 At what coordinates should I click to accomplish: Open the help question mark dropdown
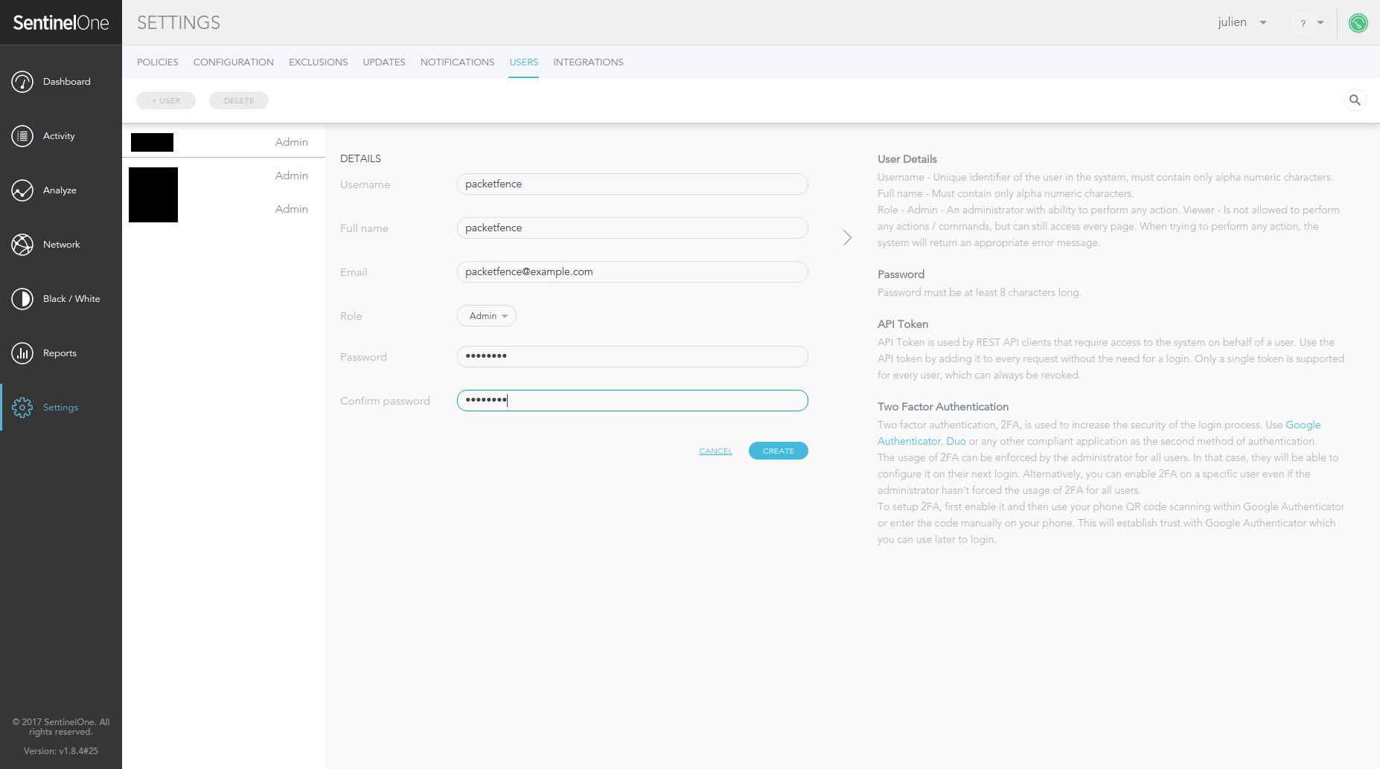(x=1309, y=23)
